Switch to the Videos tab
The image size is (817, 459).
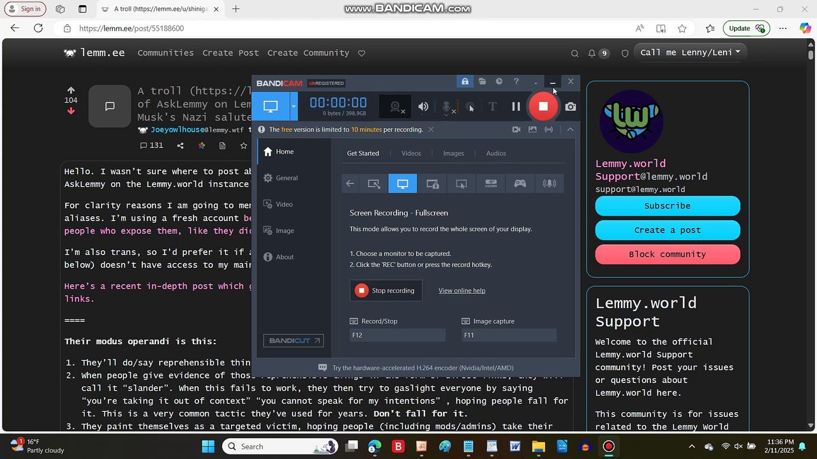coord(411,153)
